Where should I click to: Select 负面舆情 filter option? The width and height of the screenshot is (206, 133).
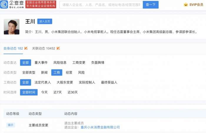coord(97,62)
